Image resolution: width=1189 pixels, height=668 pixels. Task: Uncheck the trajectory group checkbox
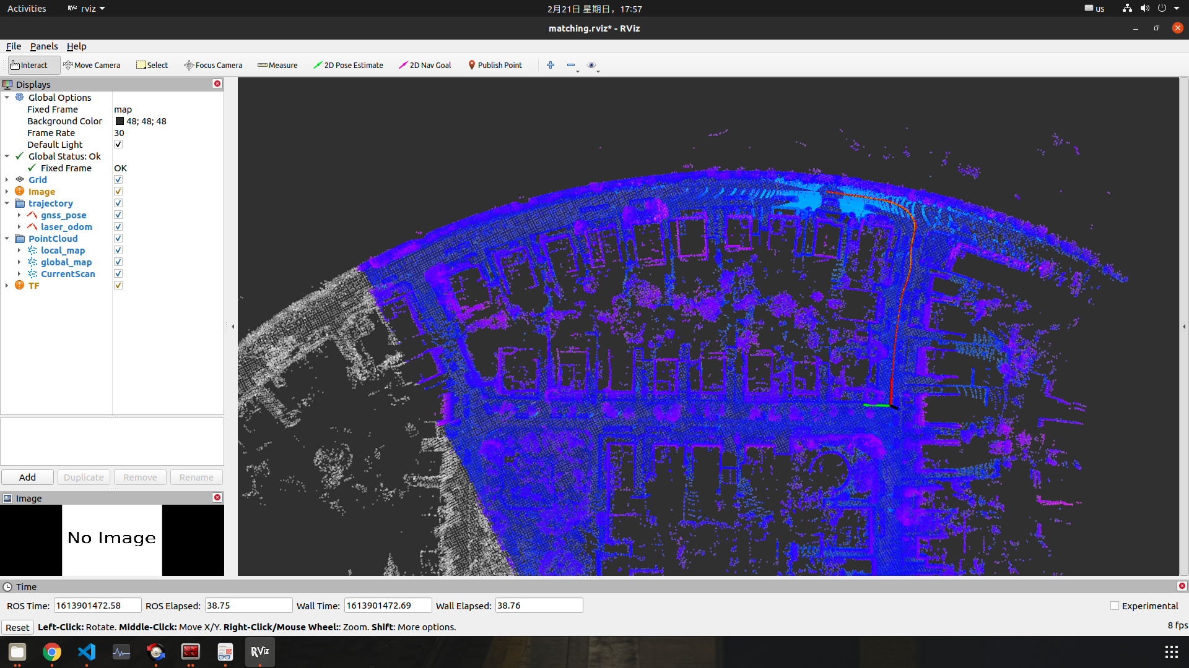(x=118, y=203)
